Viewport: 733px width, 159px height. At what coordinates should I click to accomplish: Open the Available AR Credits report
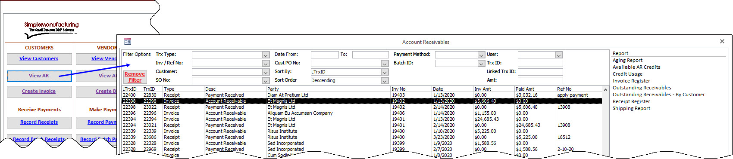coord(636,67)
